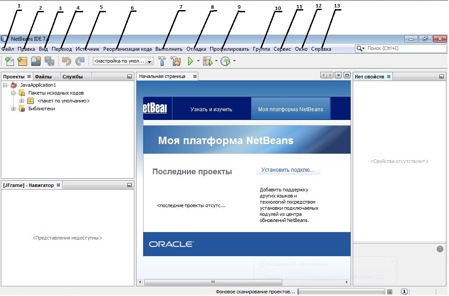
Task: Collapse the Пакеты исходных кодов node
Action: point(13,93)
